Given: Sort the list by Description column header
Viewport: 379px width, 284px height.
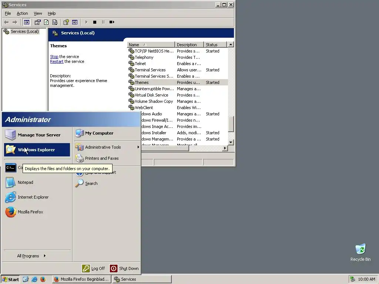Looking at the screenshot, I should [189, 45].
